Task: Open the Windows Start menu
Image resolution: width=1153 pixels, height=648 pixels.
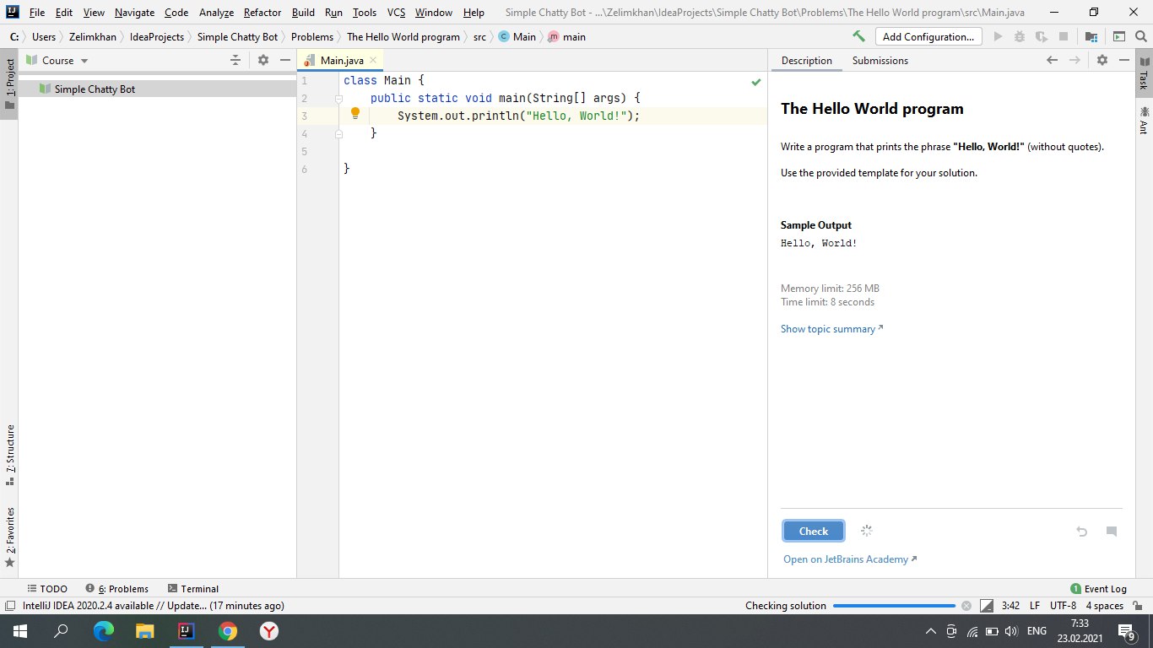Action: coord(20,631)
